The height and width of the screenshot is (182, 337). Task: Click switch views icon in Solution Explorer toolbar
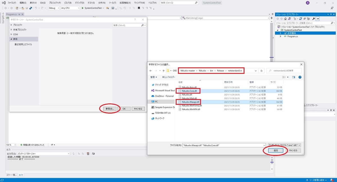click(x=289, y=19)
